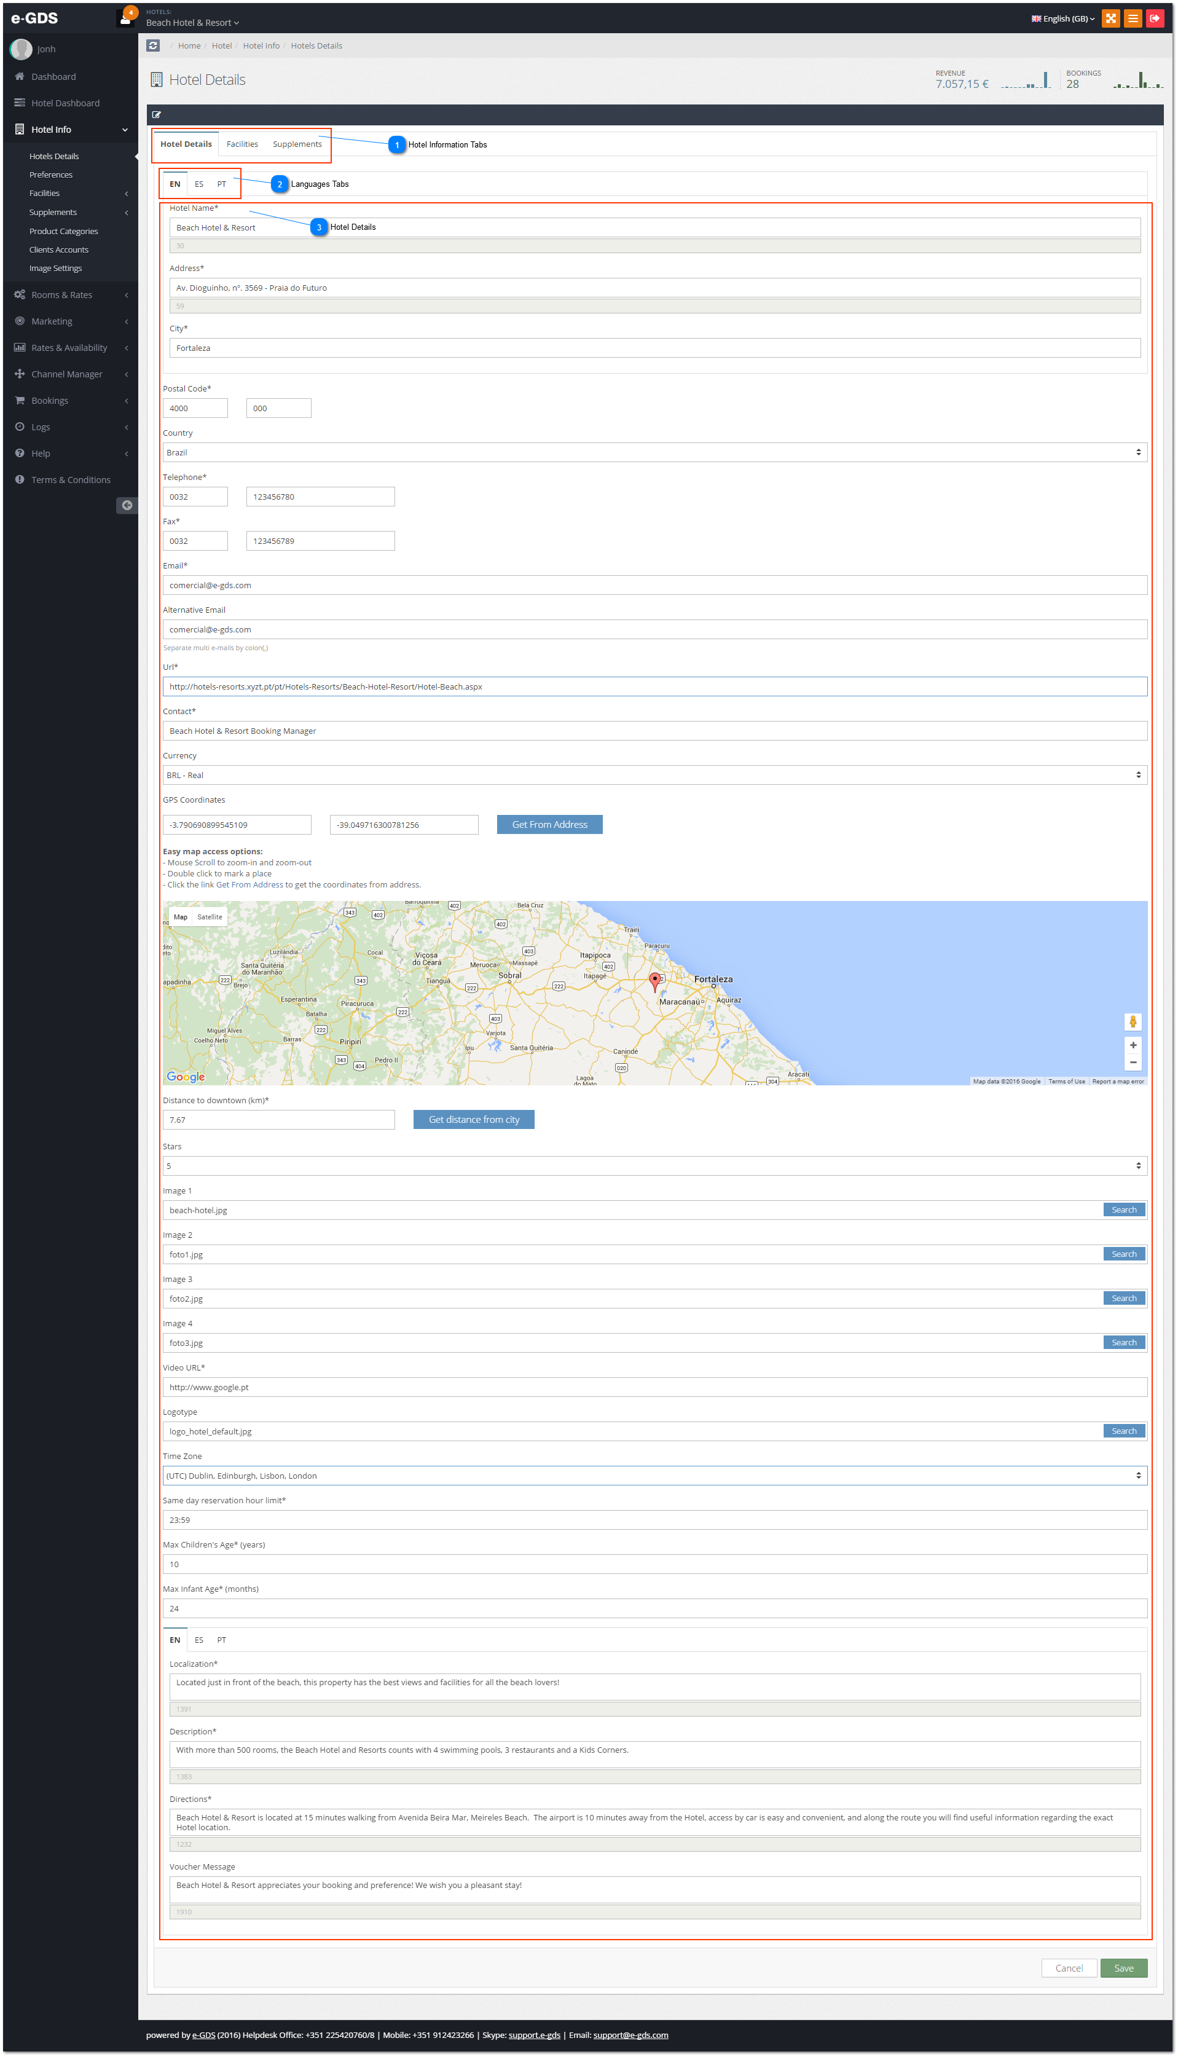Click the Rooms & Rates gears icon
Image resolution: width=1178 pixels, height=2057 pixels.
click(20, 294)
